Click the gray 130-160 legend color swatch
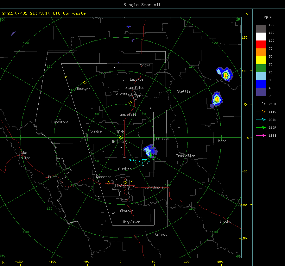 coord(261,29)
